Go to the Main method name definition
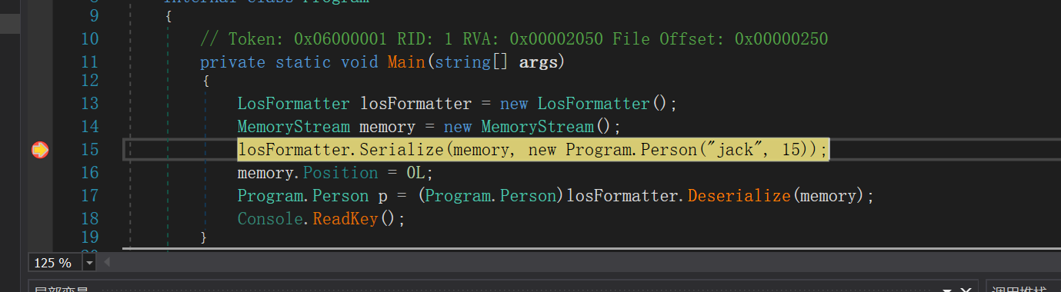The width and height of the screenshot is (1061, 292). point(406,62)
